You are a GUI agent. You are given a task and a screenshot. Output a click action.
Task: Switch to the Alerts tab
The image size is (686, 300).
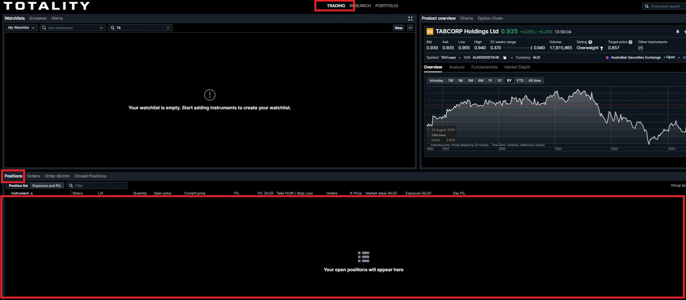coord(57,18)
